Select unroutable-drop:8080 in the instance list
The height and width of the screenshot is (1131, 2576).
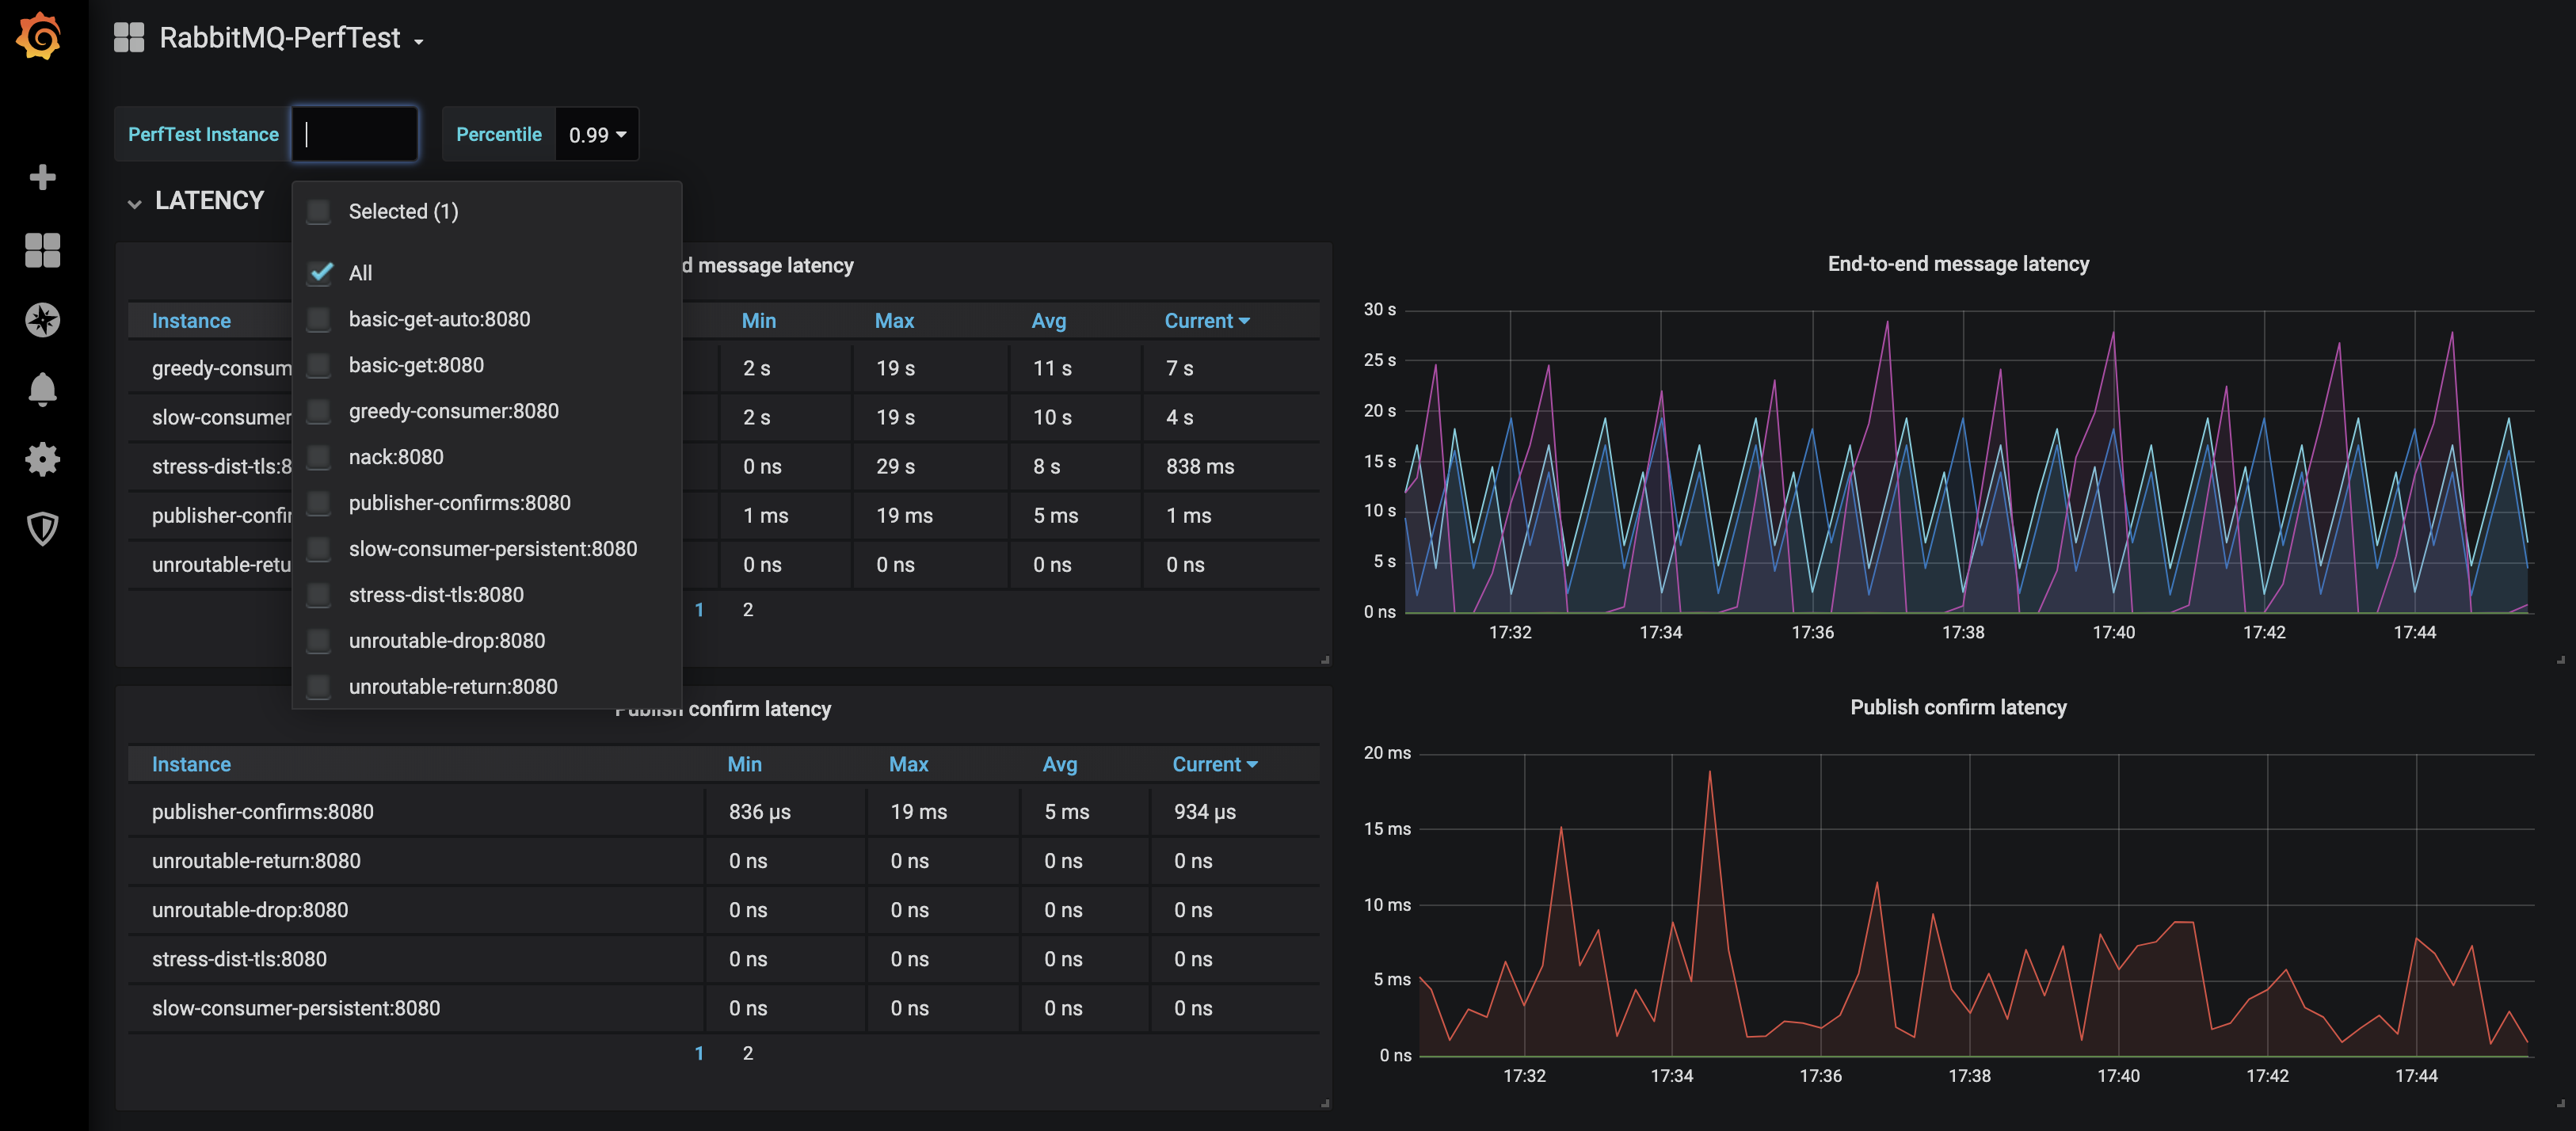point(446,641)
